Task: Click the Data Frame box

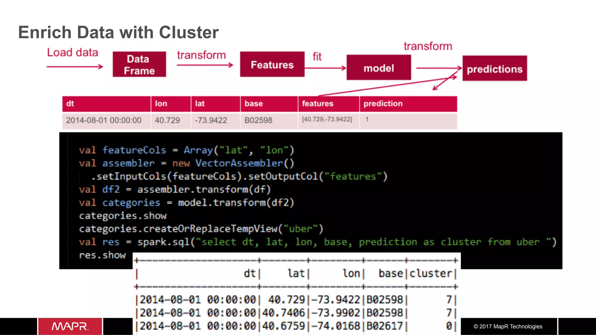Action: pyautogui.click(x=139, y=65)
